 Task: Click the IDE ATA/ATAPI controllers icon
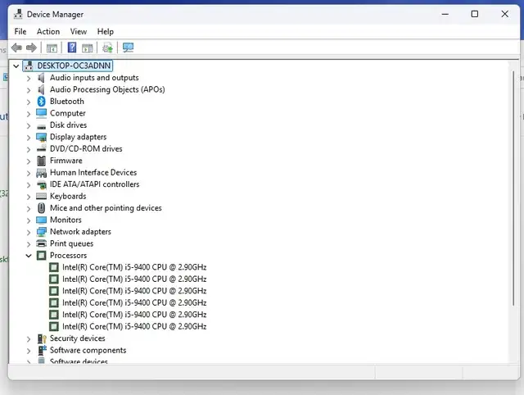coord(42,184)
